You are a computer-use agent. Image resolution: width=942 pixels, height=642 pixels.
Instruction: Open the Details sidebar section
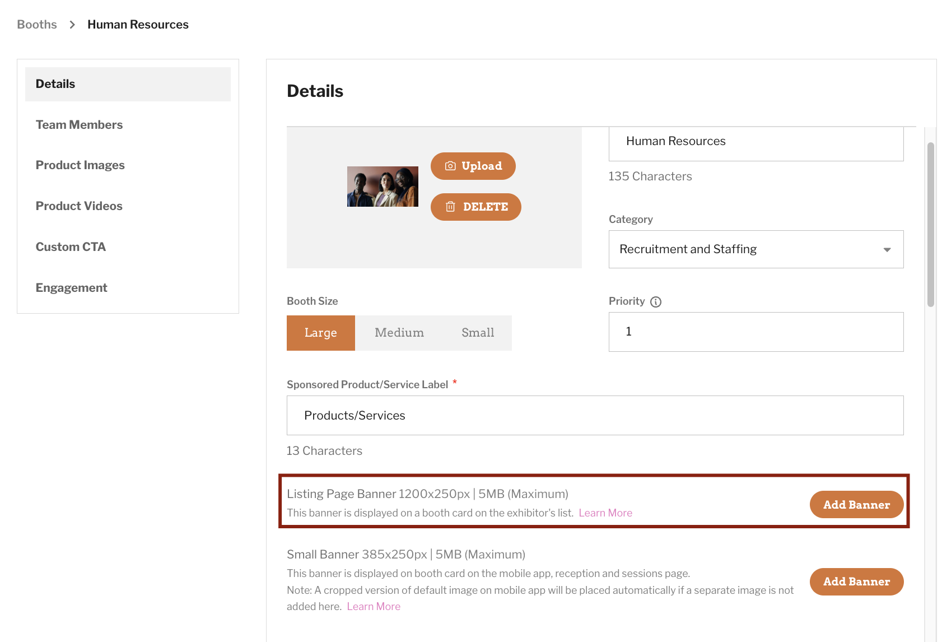[128, 84]
